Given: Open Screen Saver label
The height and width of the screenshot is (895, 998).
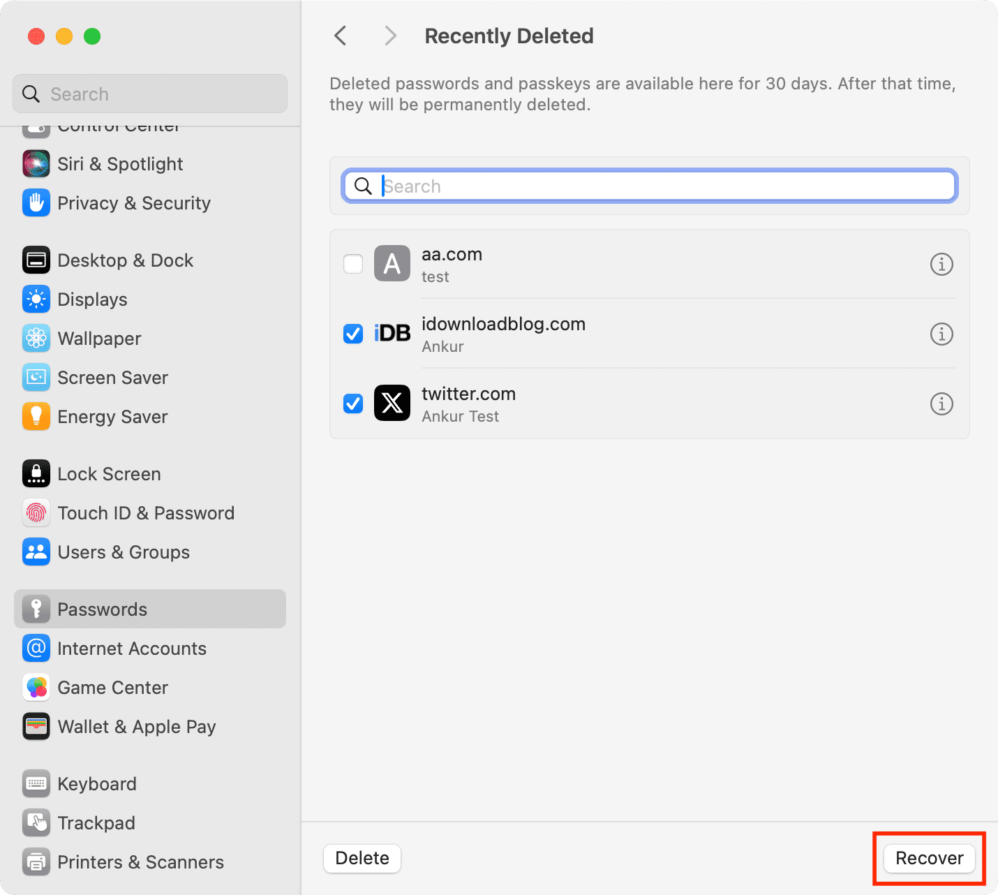Looking at the screenshot, I should (113, 378).
